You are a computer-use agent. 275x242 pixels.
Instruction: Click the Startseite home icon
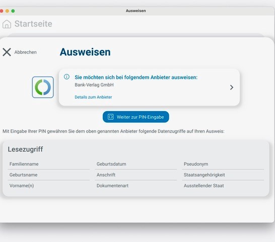coord(7,24)
